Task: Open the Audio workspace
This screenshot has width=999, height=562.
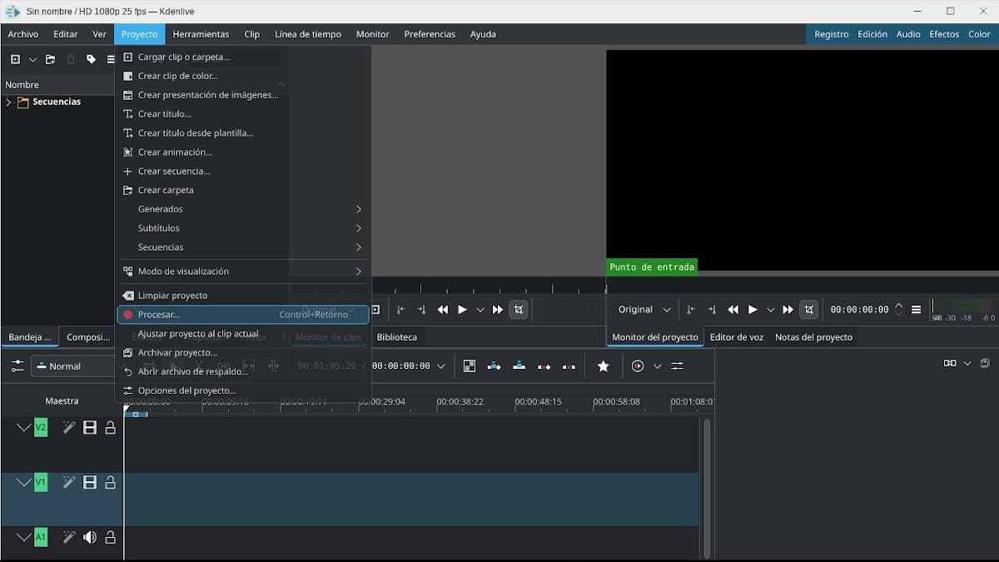Action: [908, 34]
